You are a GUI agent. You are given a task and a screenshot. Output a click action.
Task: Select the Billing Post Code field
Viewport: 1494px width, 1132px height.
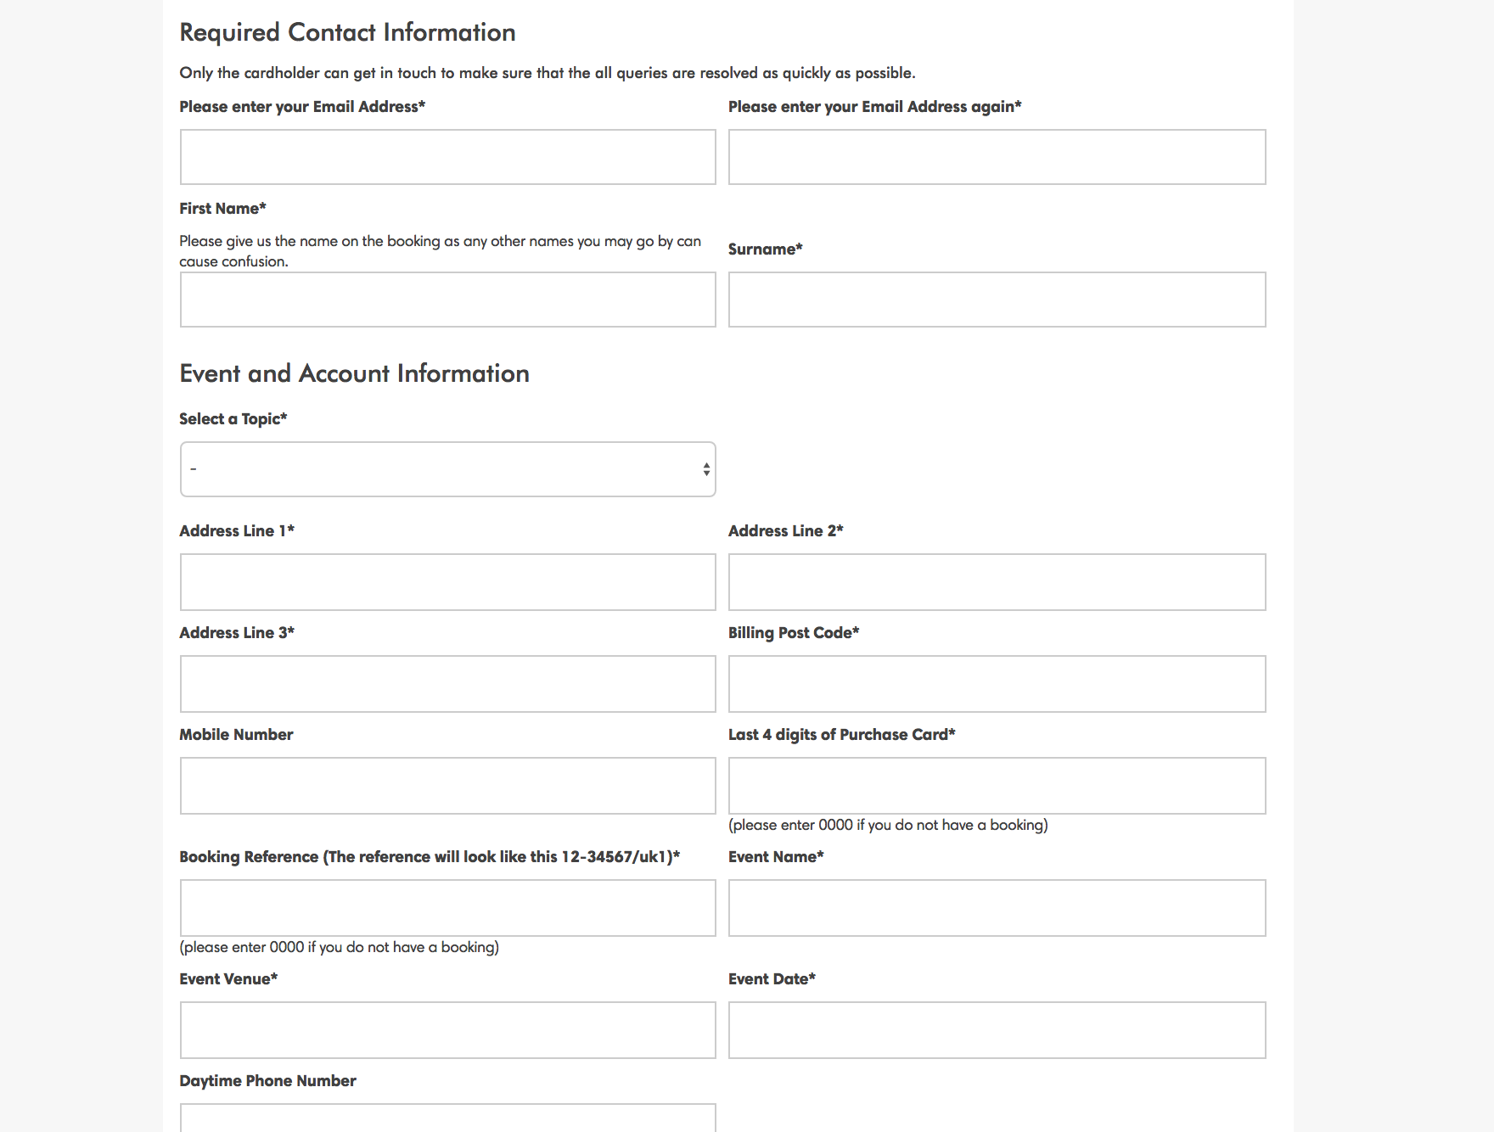tap(997, 684)
